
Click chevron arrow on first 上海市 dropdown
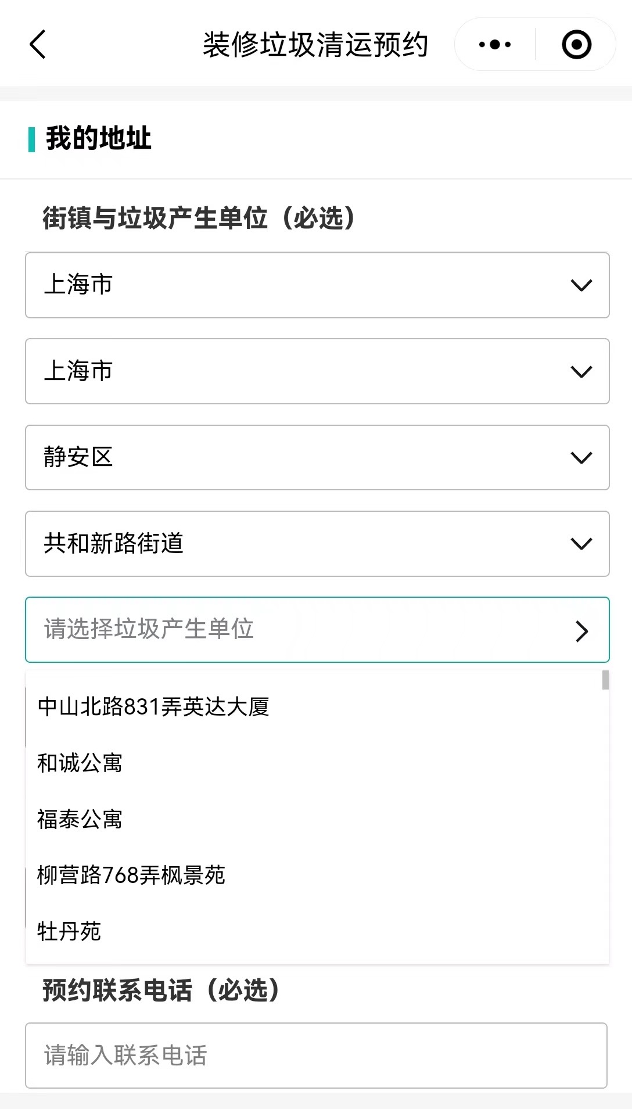pyautogui.click(x=581, y=285)
